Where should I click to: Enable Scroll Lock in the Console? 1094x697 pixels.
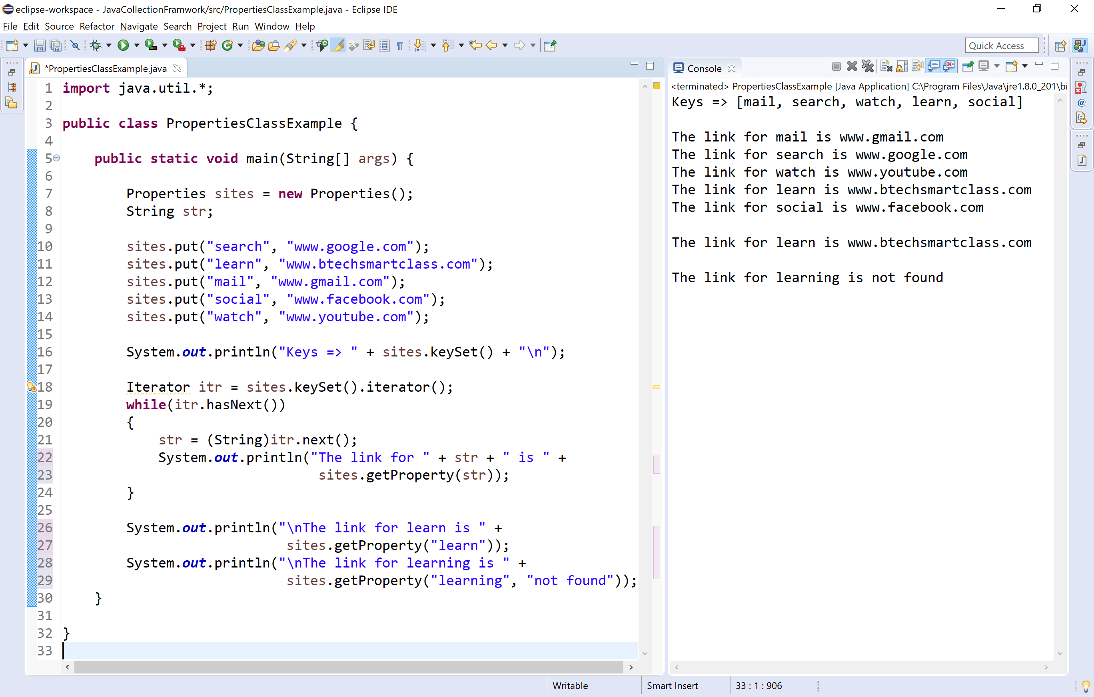(x=902, y=66)
